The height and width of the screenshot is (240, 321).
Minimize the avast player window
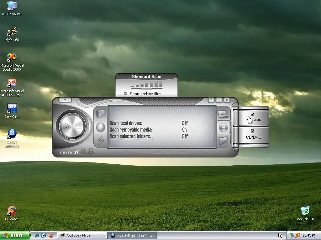tap(219, 100)
